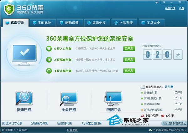Viewport: 188px width, 133px height.
Task: Expand 查杀引擎状态 五引擎 link
Action: coord(169,87)
